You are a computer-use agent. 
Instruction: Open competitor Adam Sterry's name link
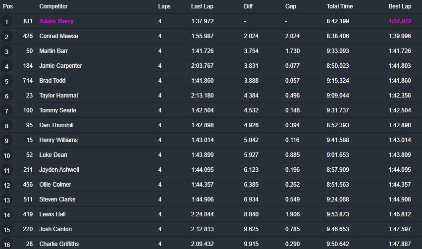click(x=56, y=21)
